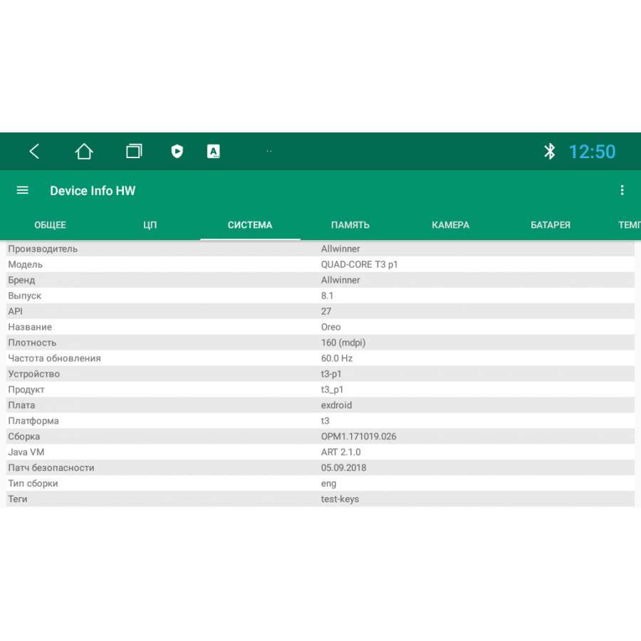Tap the back arrow navigation icon
This screenshot has width=641, height=641.
point(34,152)
